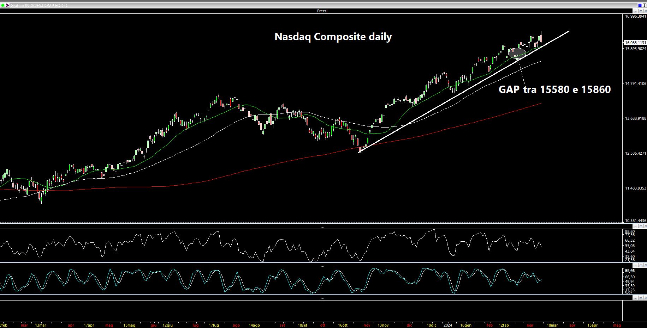Click the 14.791,4106 price axis value
647x328 pixels.
point(635,83)
